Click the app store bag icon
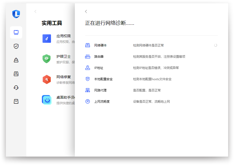The image size is (234, 165). click(x=16, y=101)
